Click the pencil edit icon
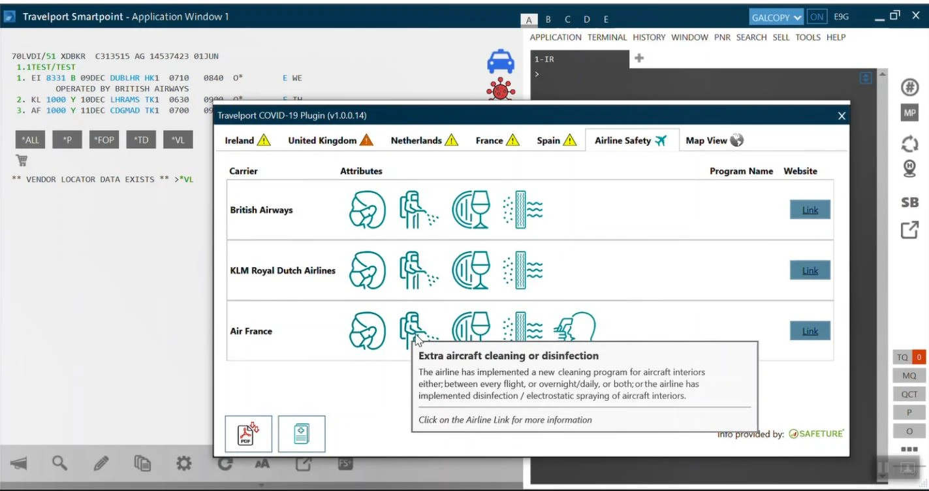 pos(101,464)
